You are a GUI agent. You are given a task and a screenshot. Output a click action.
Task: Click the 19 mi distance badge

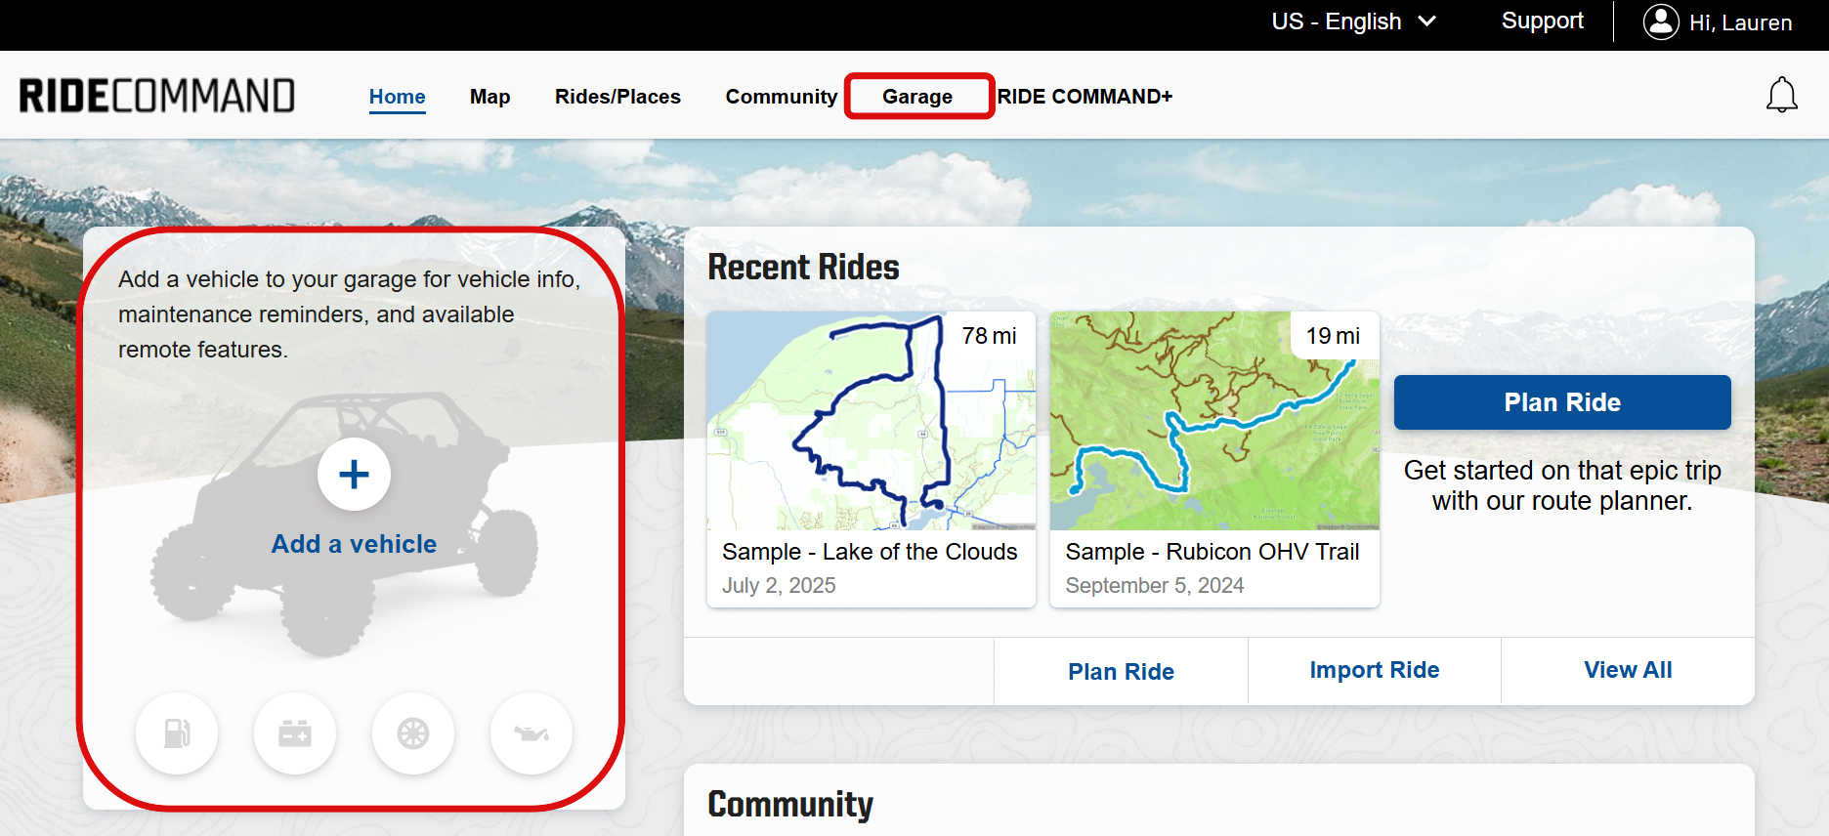click(x=1333, y=336)
